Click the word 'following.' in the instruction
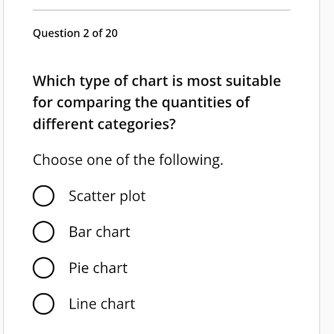The width and height of the screenshot is (334, 334). (191, 160)
